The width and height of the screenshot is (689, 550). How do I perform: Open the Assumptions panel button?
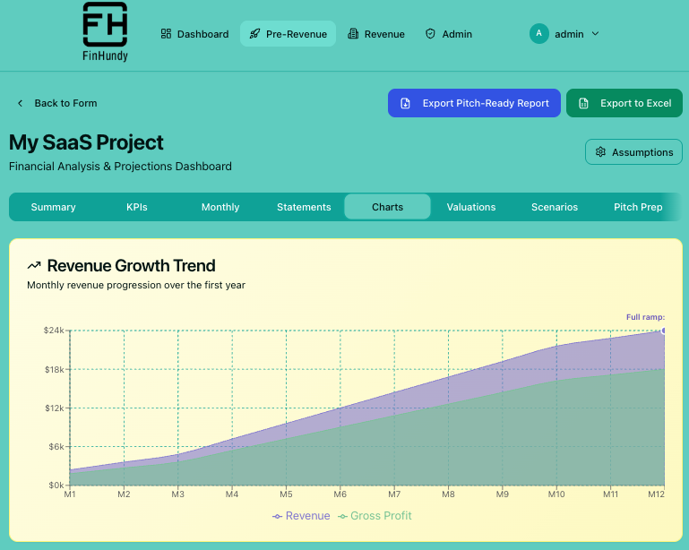point(633,152)
